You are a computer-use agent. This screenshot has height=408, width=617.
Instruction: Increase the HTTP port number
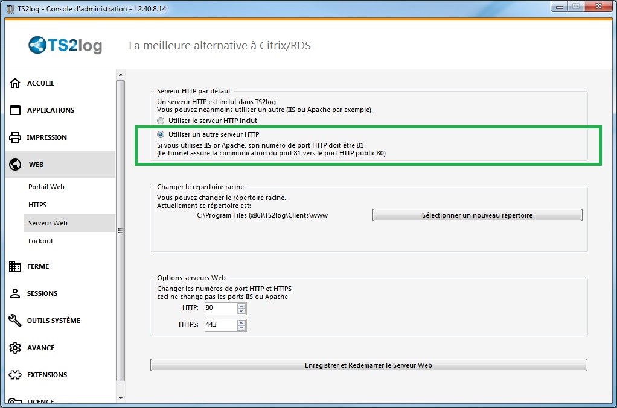(241, 306)
